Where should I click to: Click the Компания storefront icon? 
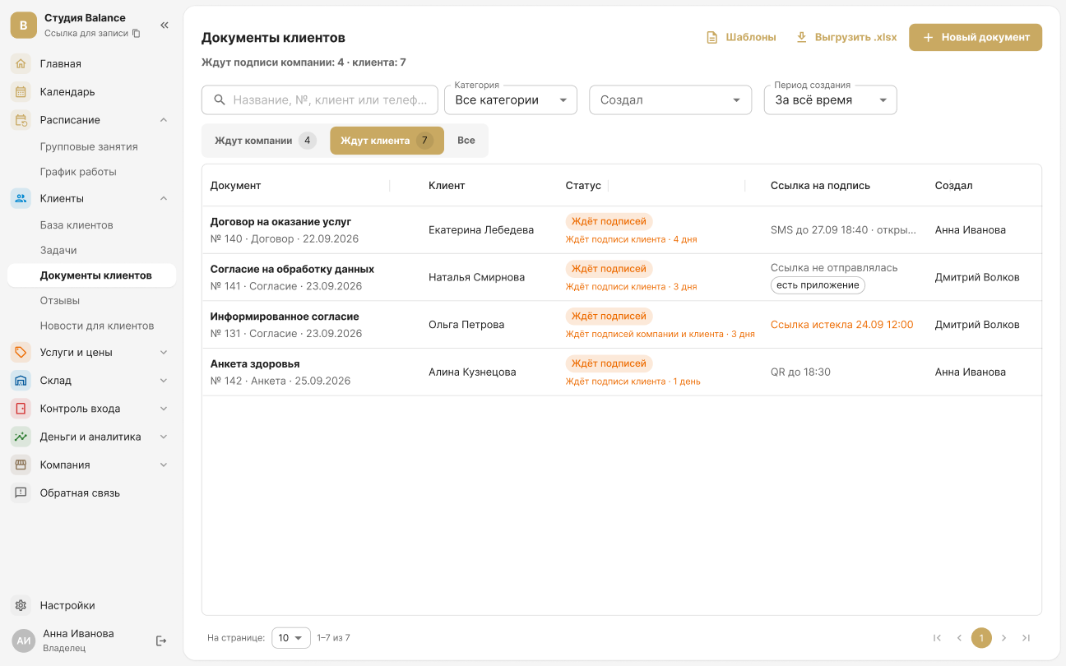[21, 465]
